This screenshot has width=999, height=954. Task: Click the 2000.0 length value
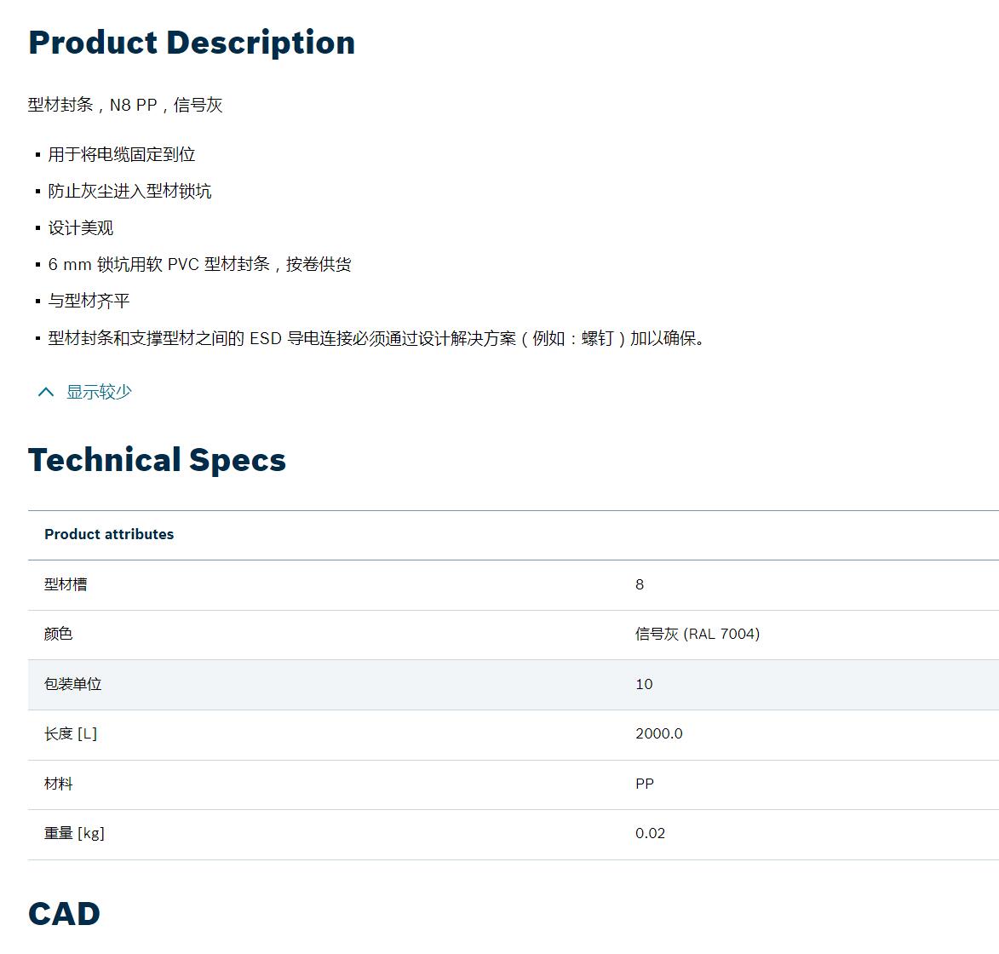tap(659, 734)
